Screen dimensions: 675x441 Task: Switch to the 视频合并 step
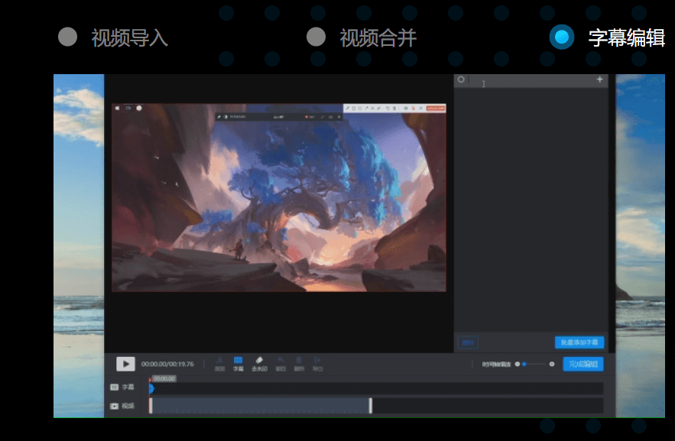pos(362,37)
